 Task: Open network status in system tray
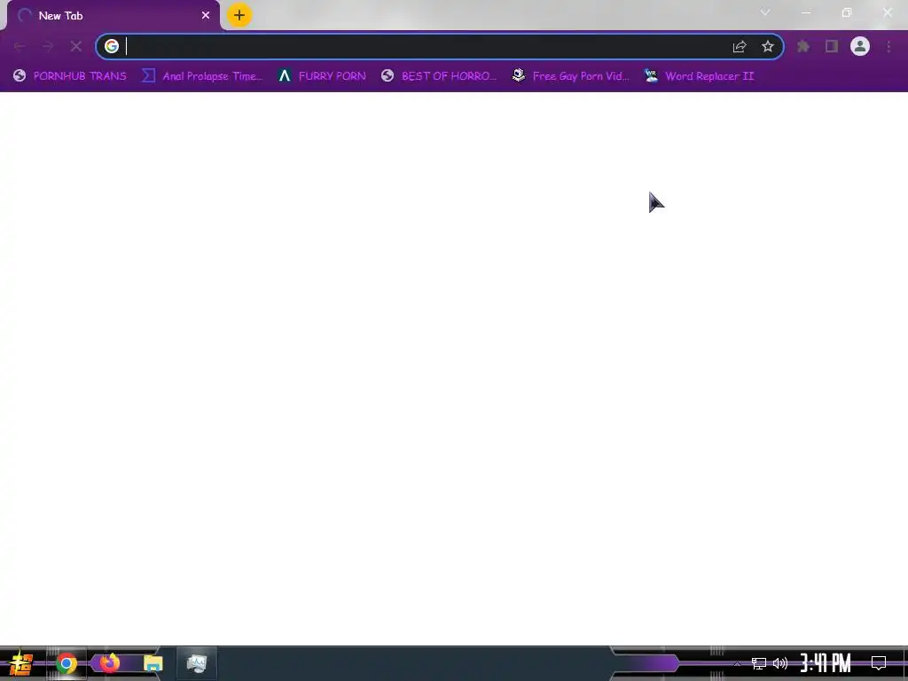click(x=759, y=663)
